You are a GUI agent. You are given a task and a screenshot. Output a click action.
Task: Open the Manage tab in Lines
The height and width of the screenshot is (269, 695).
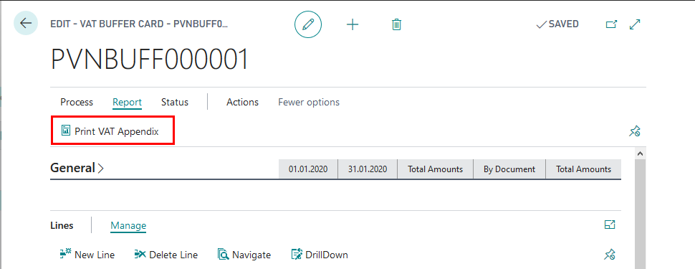(x=128, y=225)
